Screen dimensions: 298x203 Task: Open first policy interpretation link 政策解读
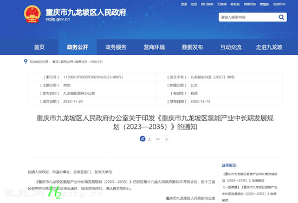[x=250, y=177]
